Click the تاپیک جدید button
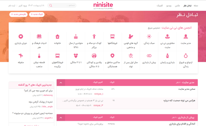 pos(37,14)
